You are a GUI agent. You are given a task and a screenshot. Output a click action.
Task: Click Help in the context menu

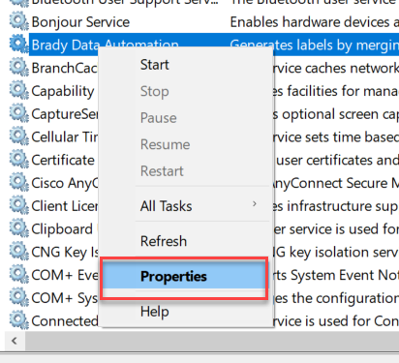click(154, 312)
